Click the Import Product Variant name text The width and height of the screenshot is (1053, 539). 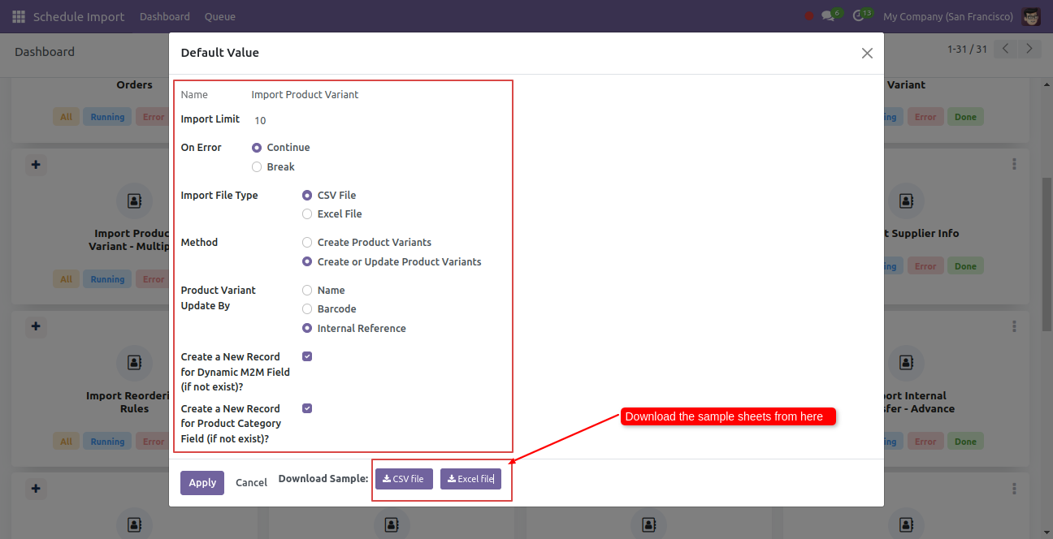click(x=305, y=95)
